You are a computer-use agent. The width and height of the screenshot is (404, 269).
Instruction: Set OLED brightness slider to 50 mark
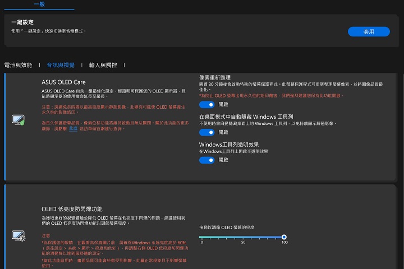pyautogui.click(x=243, y=237)
